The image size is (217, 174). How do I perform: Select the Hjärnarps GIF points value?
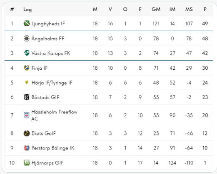205,163
